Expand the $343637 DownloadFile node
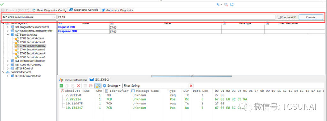This screenshot has height=121, width=327. point(8,76)
